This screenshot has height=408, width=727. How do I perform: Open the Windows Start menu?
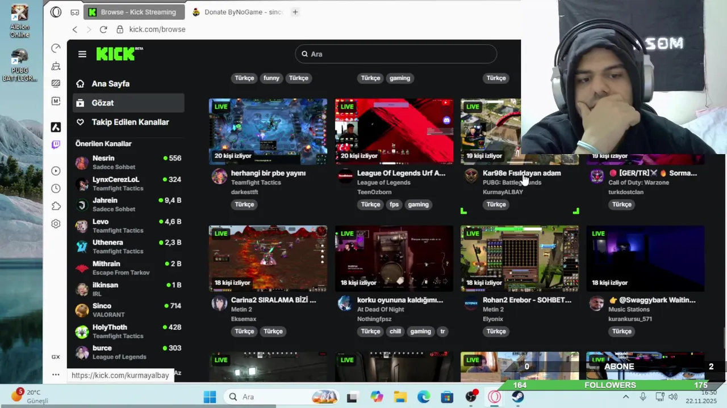coord(210,397)
